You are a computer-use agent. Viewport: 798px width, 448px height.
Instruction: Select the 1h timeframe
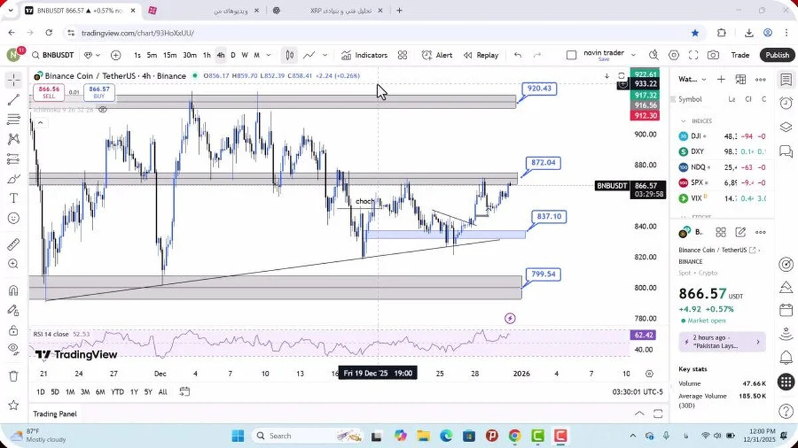click(207, 55)
